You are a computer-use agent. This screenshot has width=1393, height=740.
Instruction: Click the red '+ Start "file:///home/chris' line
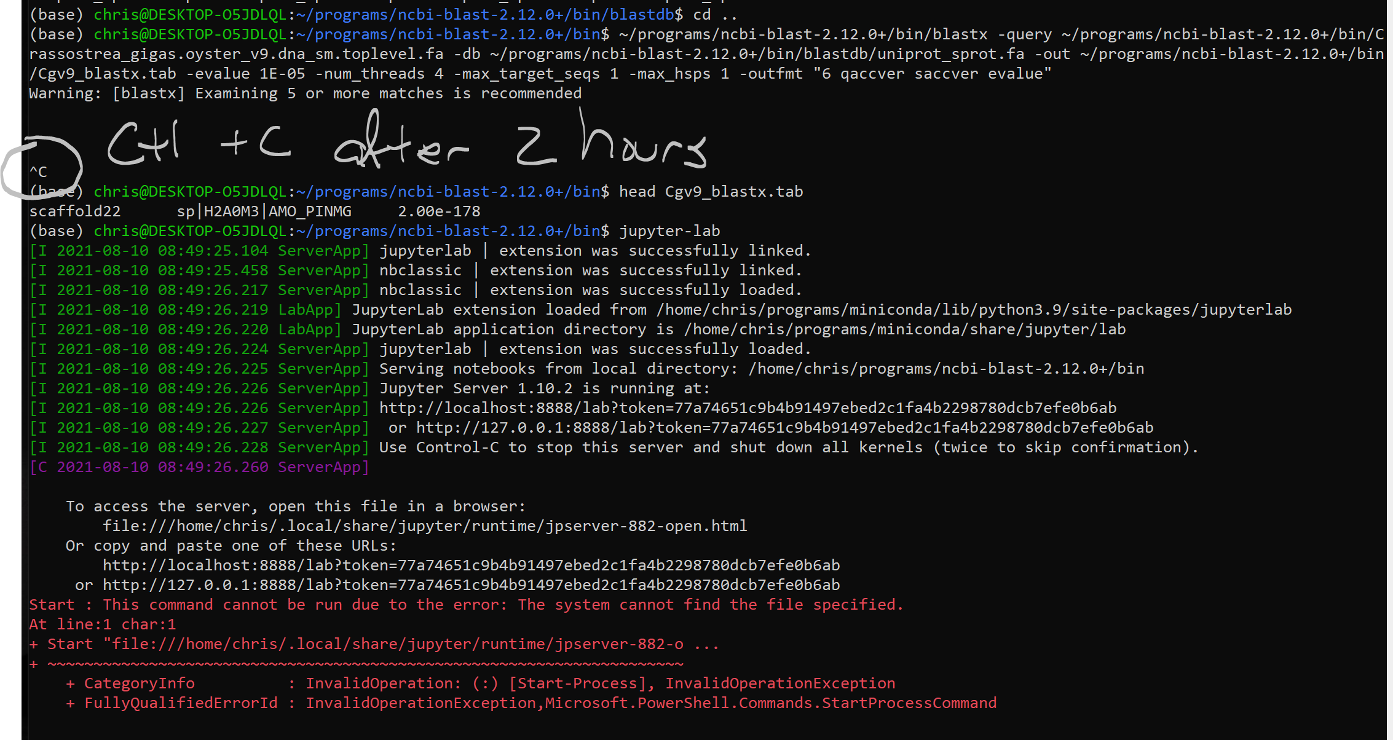click(x=374, y=644)
